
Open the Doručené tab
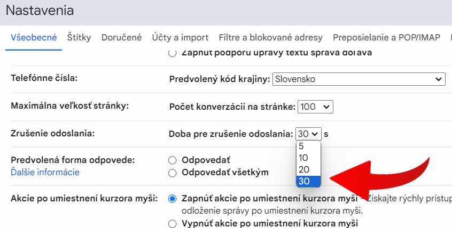pos(122,37)
